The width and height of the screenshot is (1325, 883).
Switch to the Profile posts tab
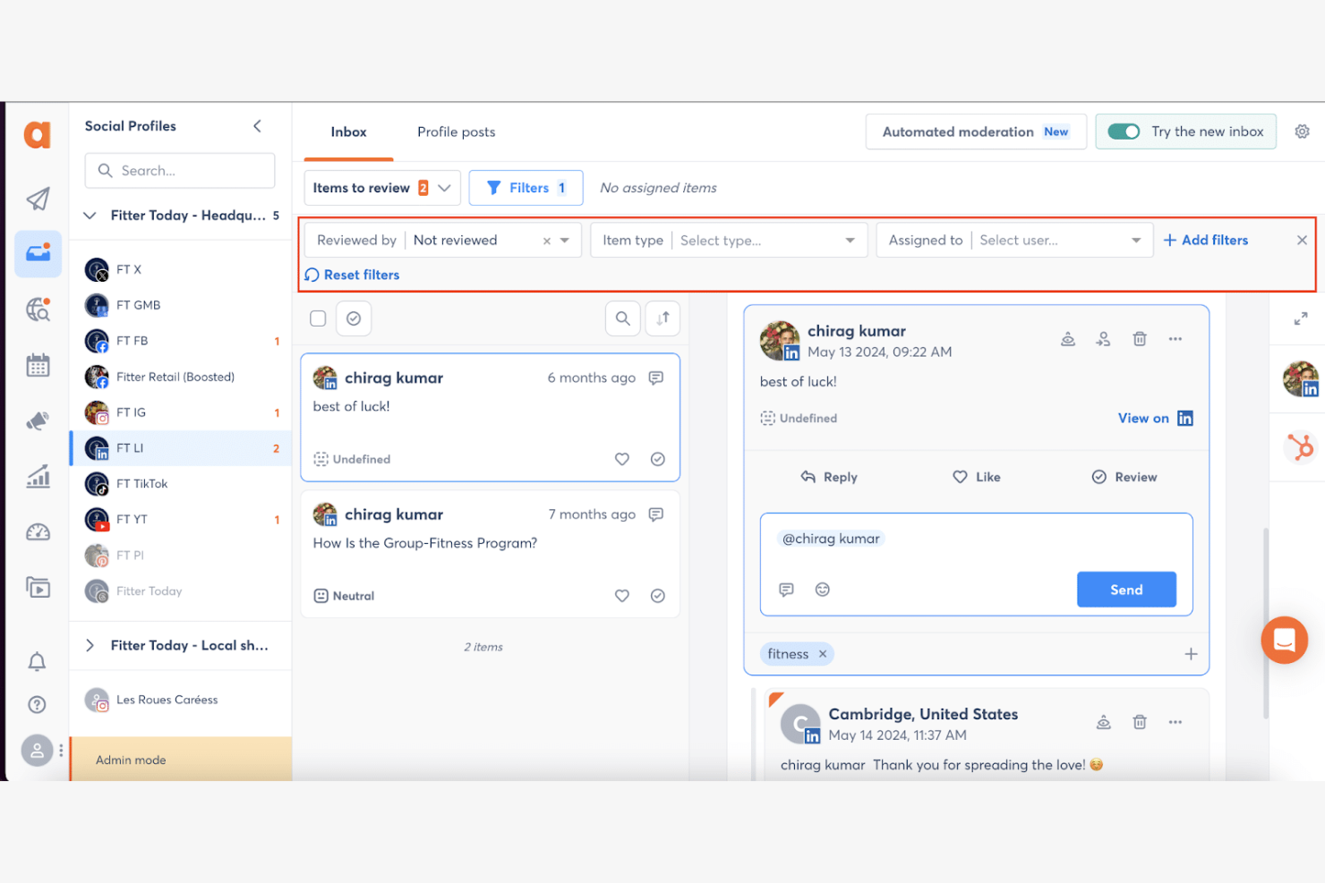coord(456,132)
